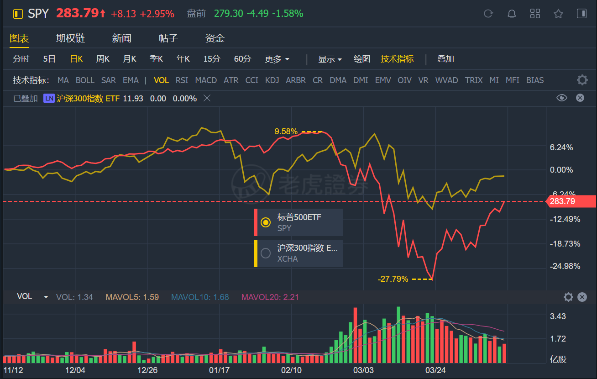Toggle the DMA indicator
Viewport: 597px width, 379px height.
click(x=338, y=80)
